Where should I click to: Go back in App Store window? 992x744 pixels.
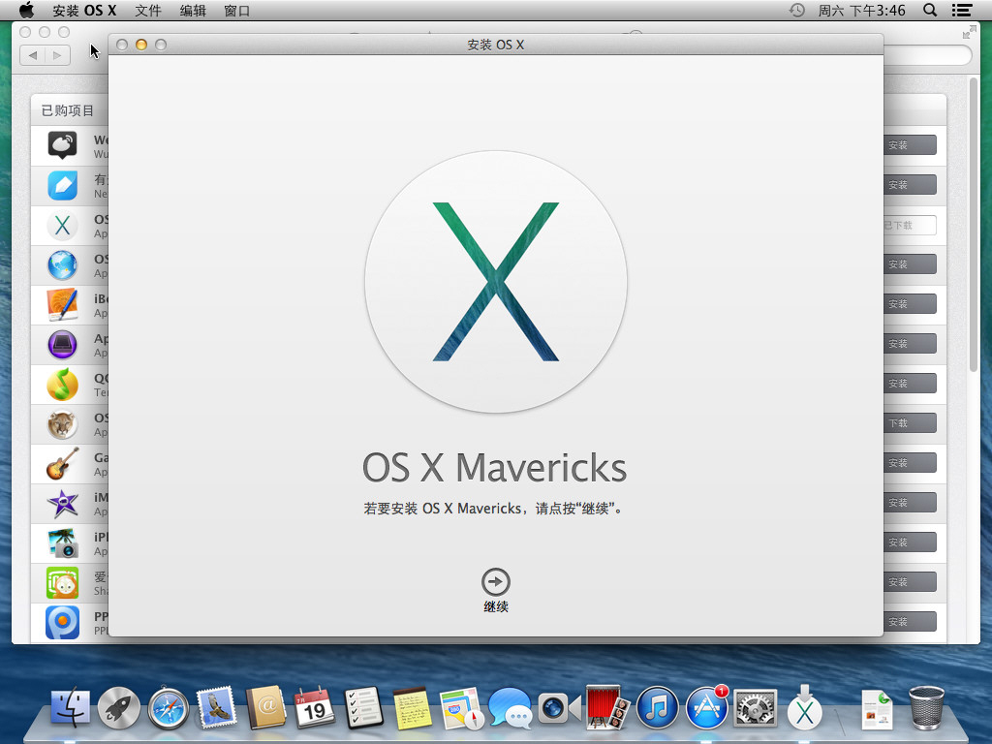[x=32, y=55]
